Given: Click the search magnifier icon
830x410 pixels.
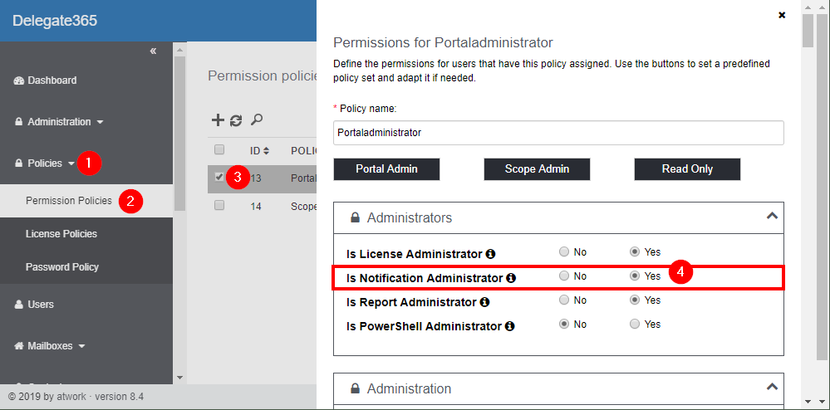Looking at the screenshot, I should click(x=257, y=120).
